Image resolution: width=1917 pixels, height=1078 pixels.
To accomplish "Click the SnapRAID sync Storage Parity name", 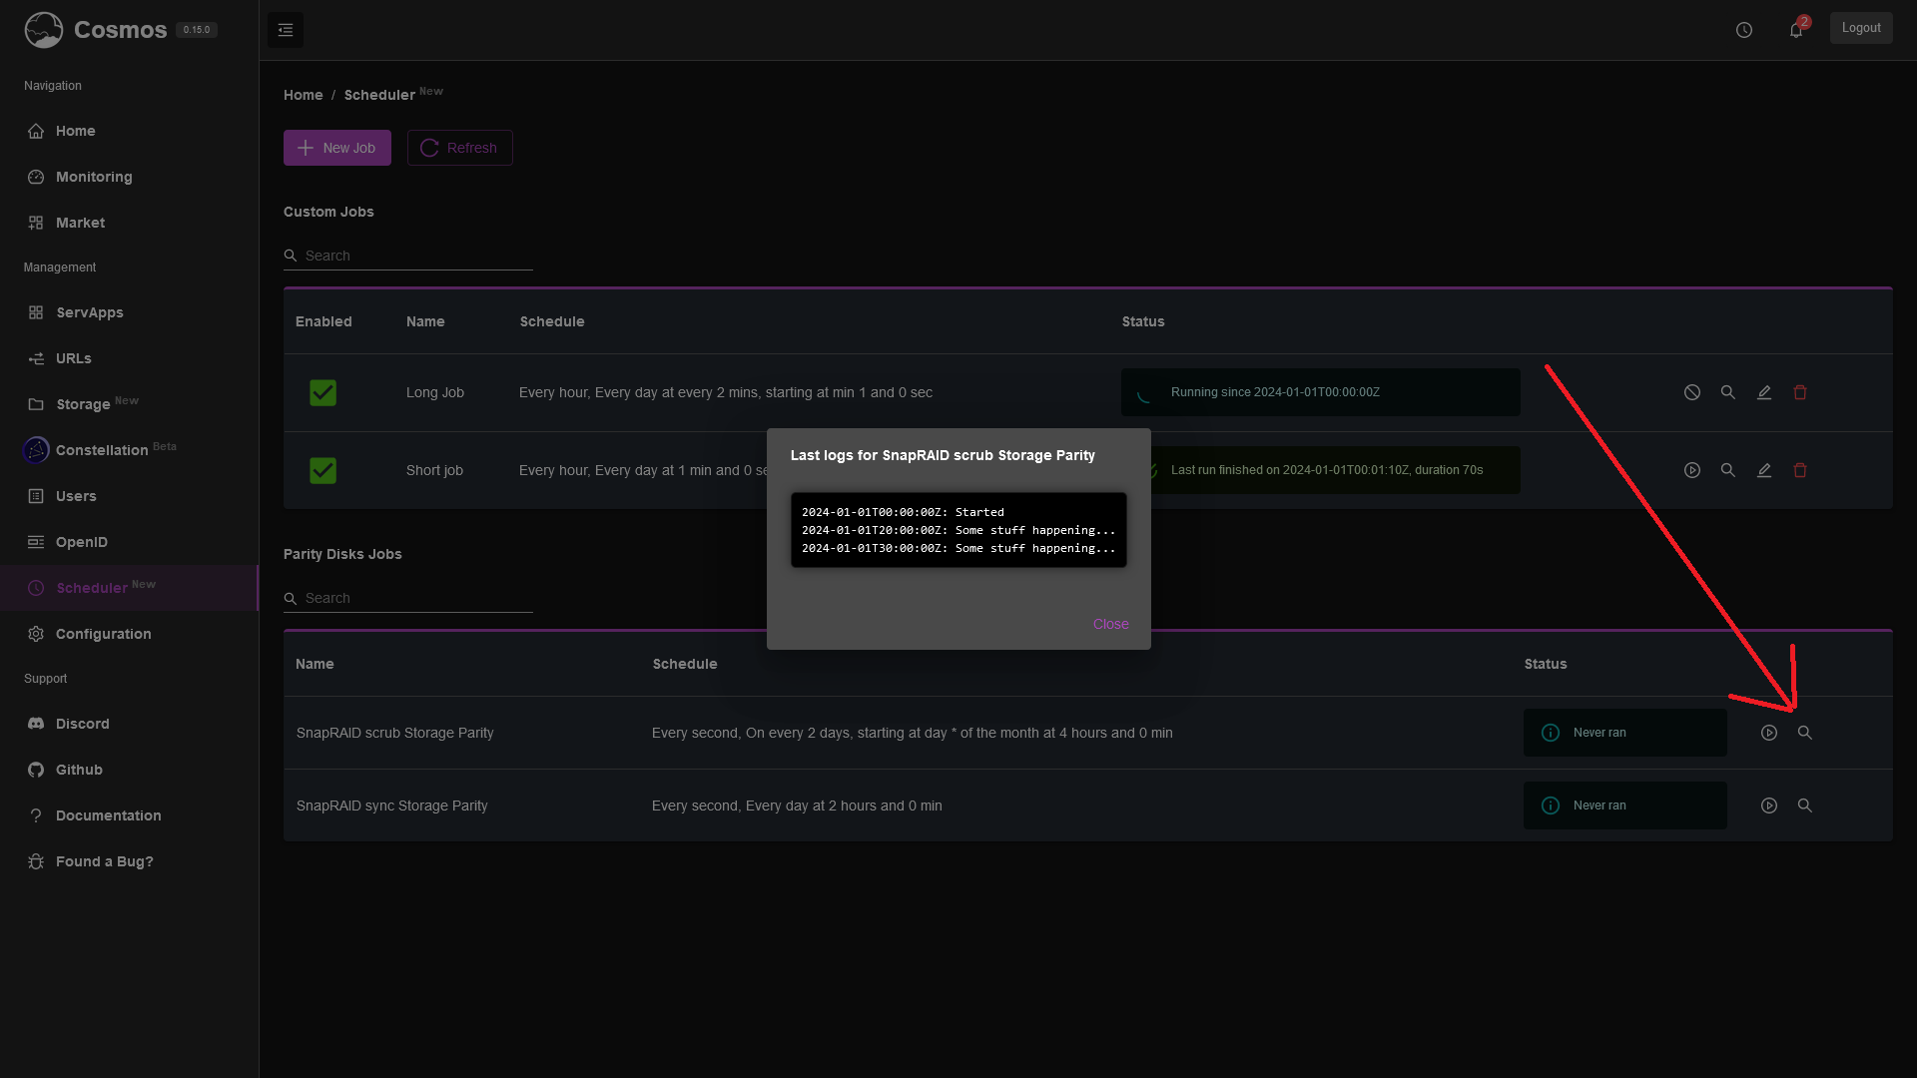I will tap(391, 806).
